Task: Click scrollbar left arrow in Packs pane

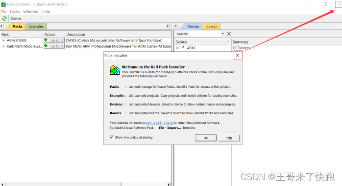Action: 2,184
